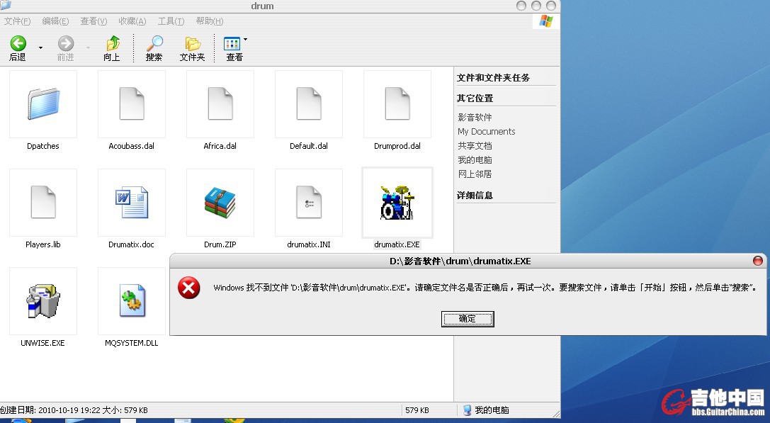Select the Dpatches folder icon
The width and height of the screenshot is (770, 423).
tap(43, 104)
